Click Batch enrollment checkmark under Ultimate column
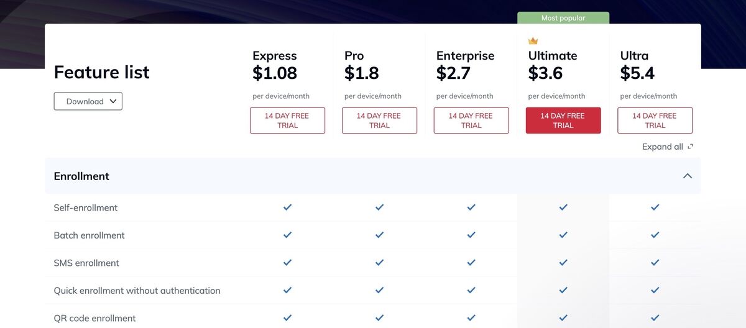Image resolution: width=746 pixels, height=328 pixels. pos(563,235)
